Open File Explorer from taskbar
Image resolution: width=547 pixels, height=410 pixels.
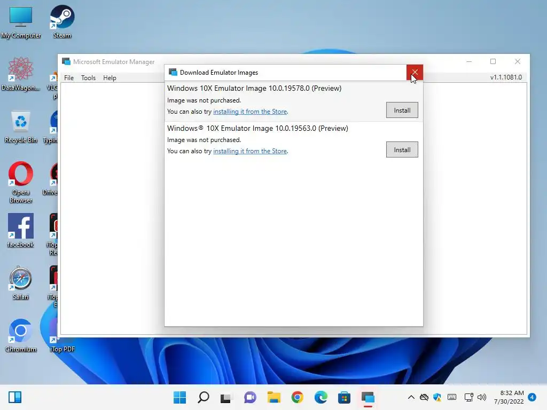coord(274,397)
